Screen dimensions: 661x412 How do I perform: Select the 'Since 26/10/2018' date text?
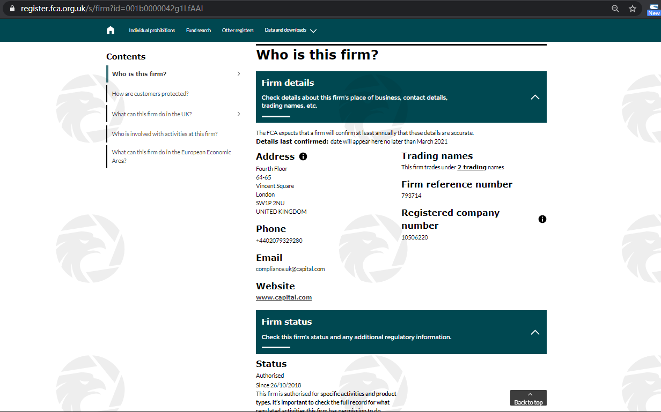point(278,385)
